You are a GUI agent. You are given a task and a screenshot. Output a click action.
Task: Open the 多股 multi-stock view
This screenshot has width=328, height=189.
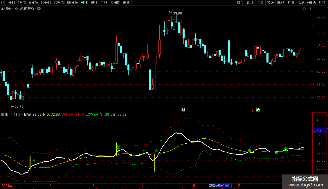260,3
